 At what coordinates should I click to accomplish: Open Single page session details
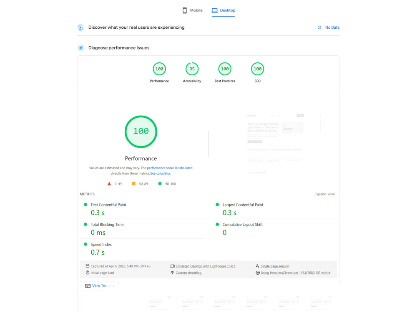(275, 266)
